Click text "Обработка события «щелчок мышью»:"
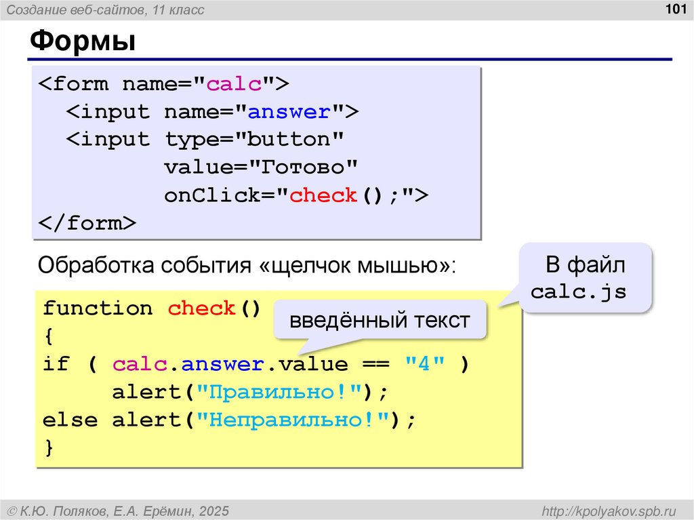 click(247, 265)
